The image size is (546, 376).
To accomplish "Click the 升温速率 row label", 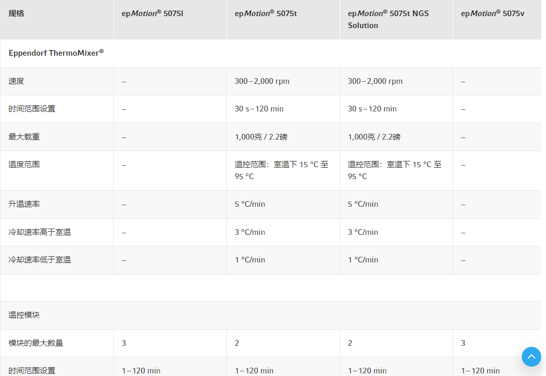I will click(24, 204).
